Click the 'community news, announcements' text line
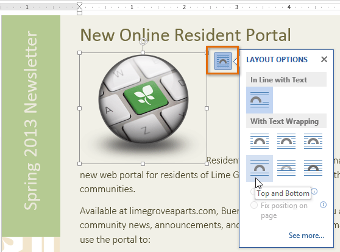Image resolution: width=340 pixels, height=252 pixels. tap(160, 225)
